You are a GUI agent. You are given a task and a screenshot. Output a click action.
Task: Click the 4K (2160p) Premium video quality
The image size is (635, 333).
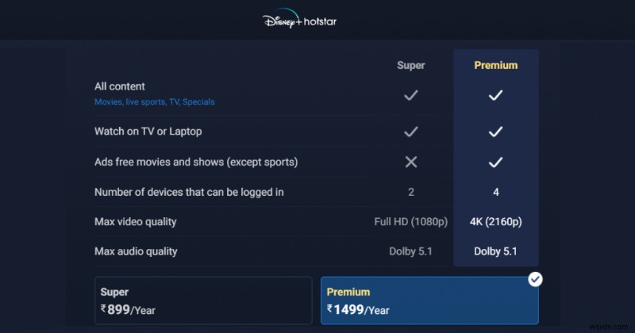click(496, 221)
